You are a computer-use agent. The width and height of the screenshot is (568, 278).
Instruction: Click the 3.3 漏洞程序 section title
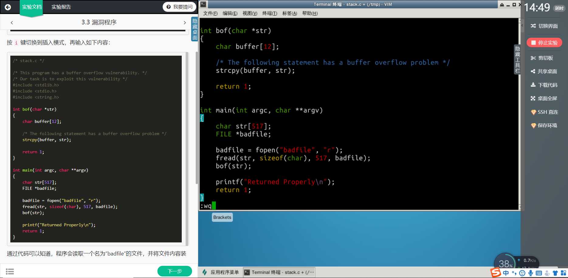[99, 22]
